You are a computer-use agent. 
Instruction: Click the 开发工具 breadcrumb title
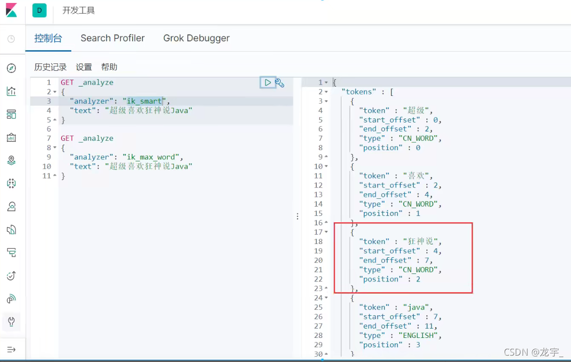(x=79, y=10)
